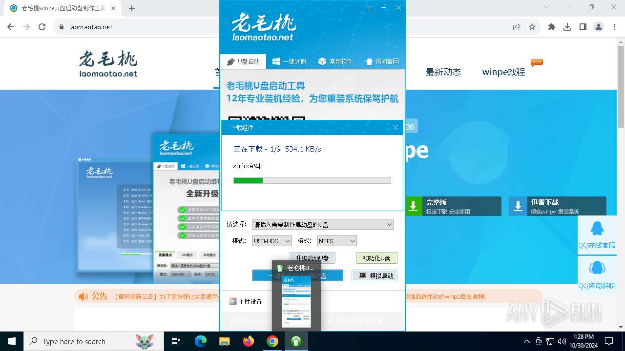Click Chrome icon in taskbar
The image size is (625, 351).
click(x=272, y=341)
